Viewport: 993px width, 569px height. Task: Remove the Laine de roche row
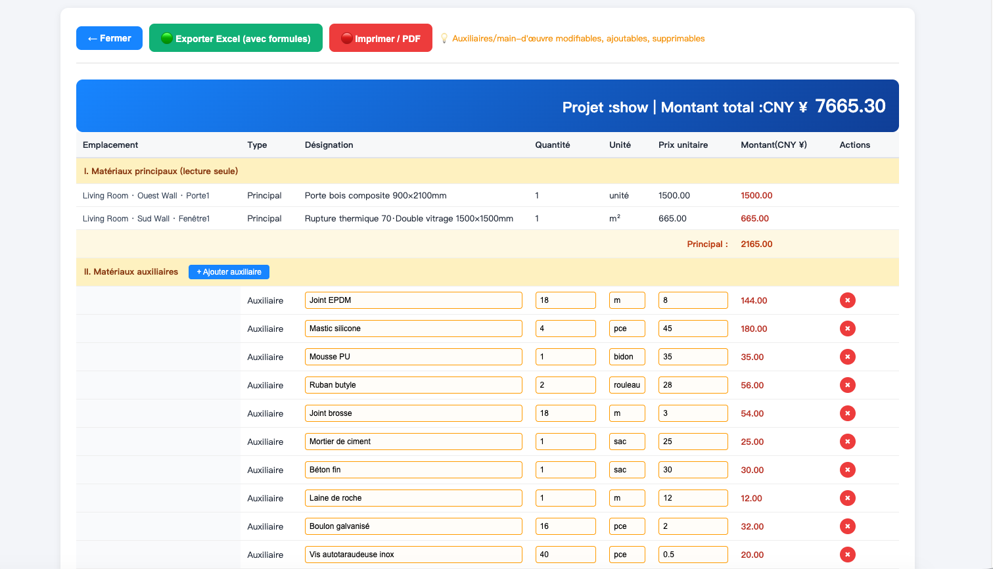click(x=847, y=498)
